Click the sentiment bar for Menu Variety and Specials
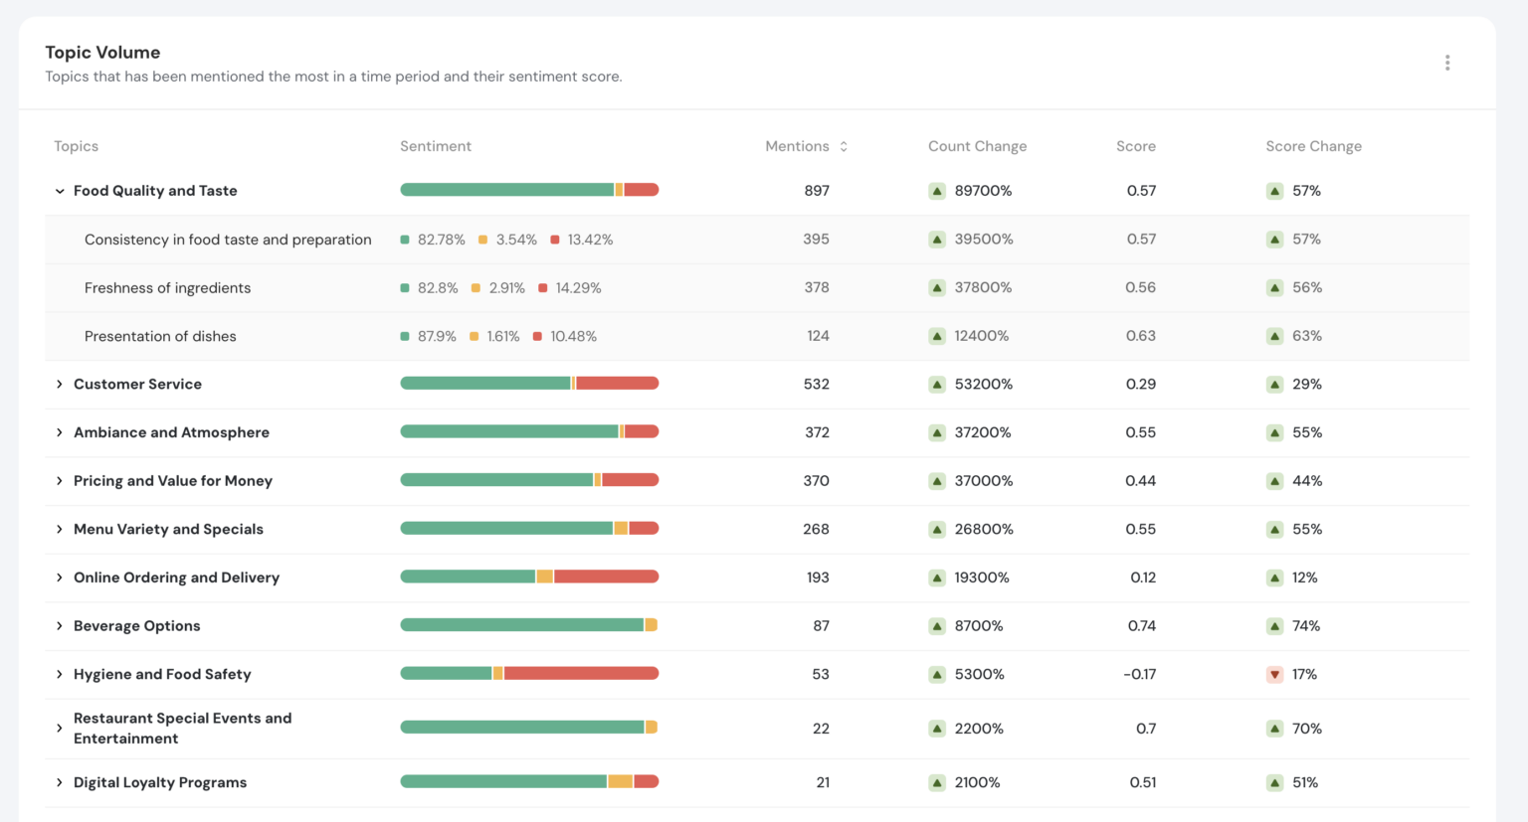 click(528, 528)
